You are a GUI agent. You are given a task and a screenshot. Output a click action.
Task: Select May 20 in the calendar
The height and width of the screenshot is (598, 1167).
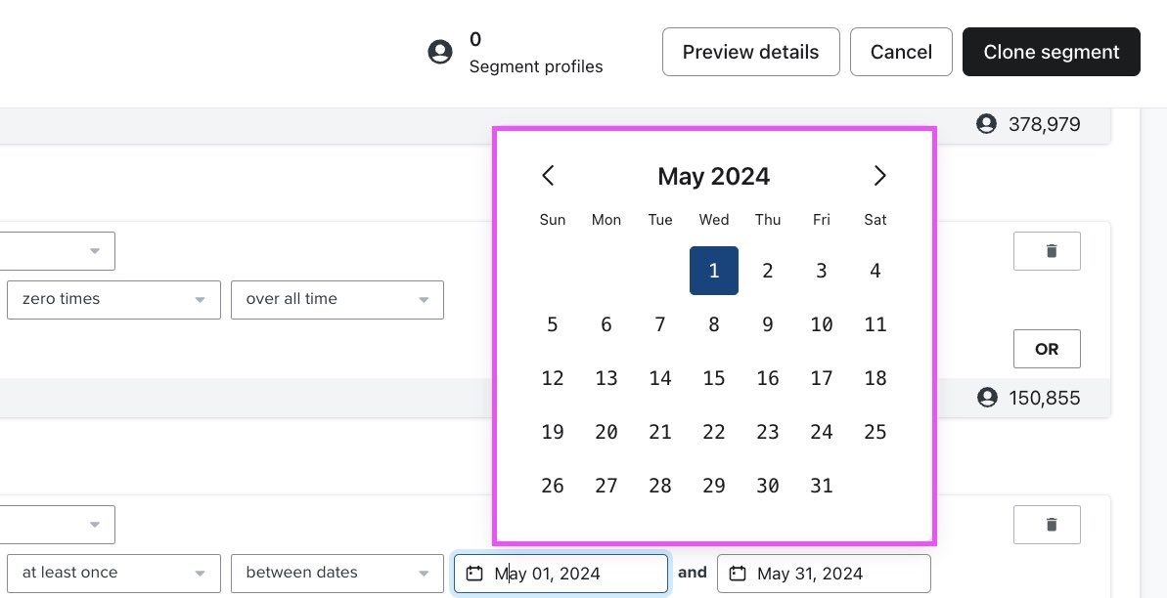tap(606, 431)
